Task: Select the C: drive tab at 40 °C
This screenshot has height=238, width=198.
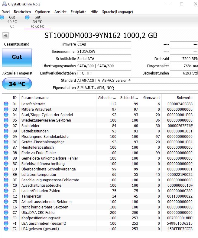Action: coord(12,22)
